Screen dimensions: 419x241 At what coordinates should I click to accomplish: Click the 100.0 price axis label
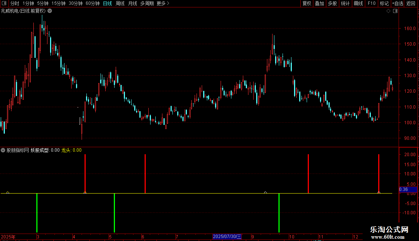[410, 123]
